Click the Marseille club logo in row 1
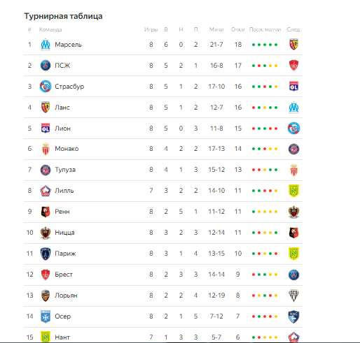Viewport: 360px width, 343px height. (46, 45)
